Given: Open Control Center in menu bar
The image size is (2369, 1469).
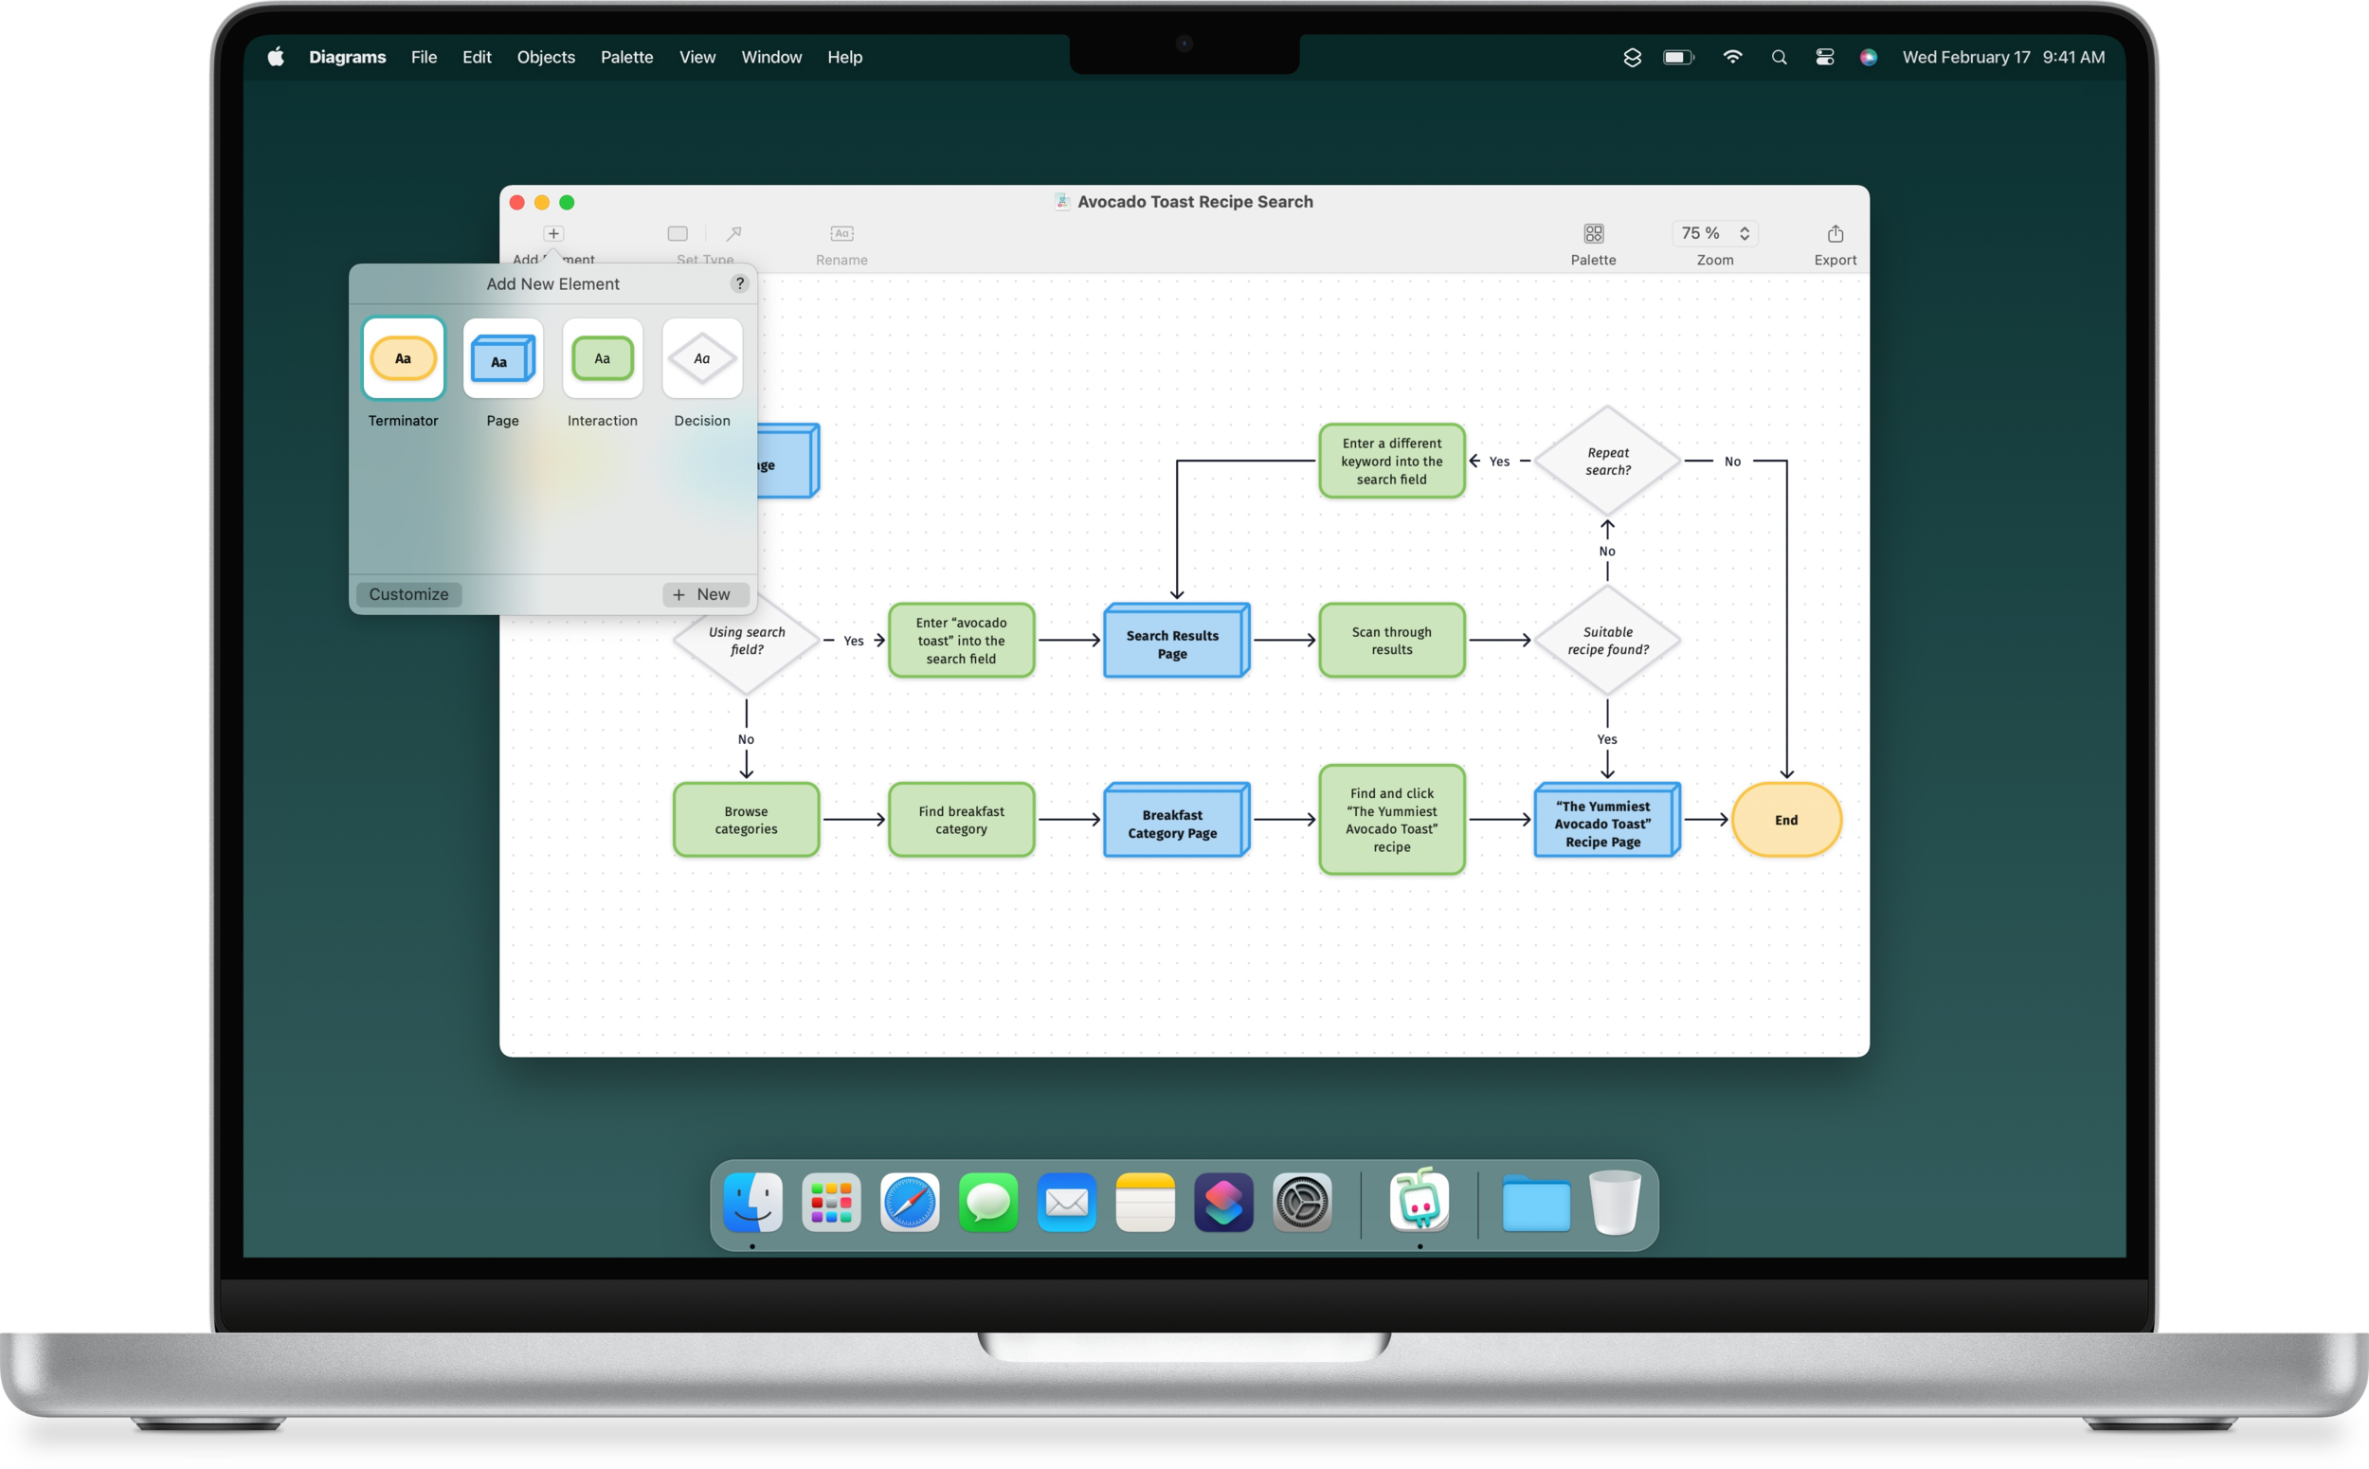Looking at the screenshot, I should tap(1824, 57).
